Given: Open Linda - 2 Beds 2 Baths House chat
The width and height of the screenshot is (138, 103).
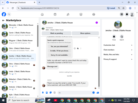Looking at the screenshot, I should pos(18,73).
